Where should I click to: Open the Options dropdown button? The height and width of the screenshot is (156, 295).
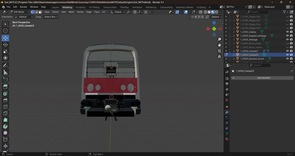[216, 17]
